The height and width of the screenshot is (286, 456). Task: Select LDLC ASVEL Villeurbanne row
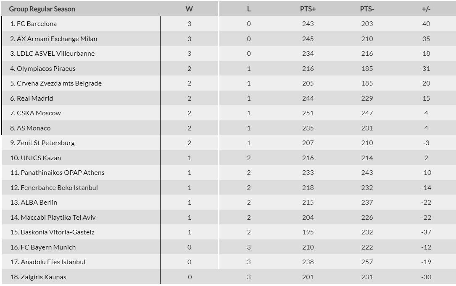(x=55, y=54)
